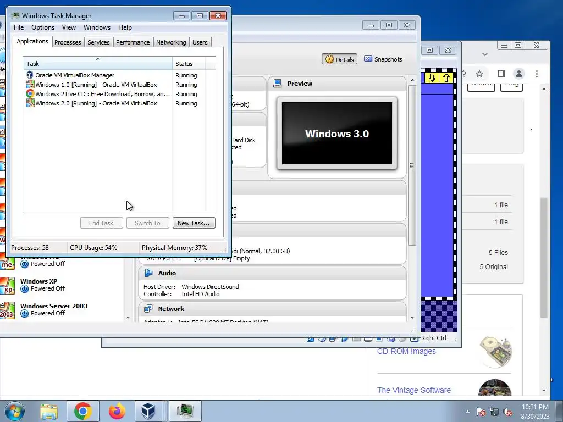Click the Network section adapter icon
Image resolution: width=563 pixels, height=422 pixels.
click(x=148, y=309)
